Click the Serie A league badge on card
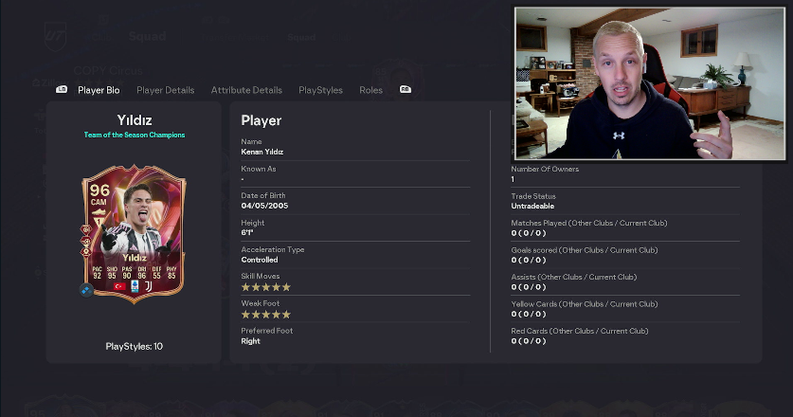Viewport: 793px width, 417px height. point(135,286)
